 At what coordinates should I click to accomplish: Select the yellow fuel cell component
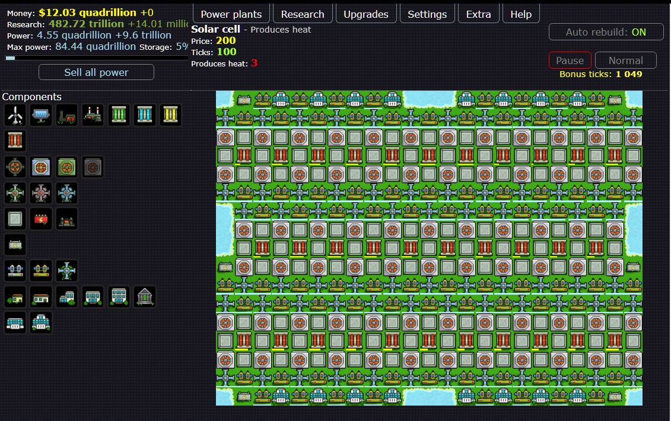coord(170,115)
